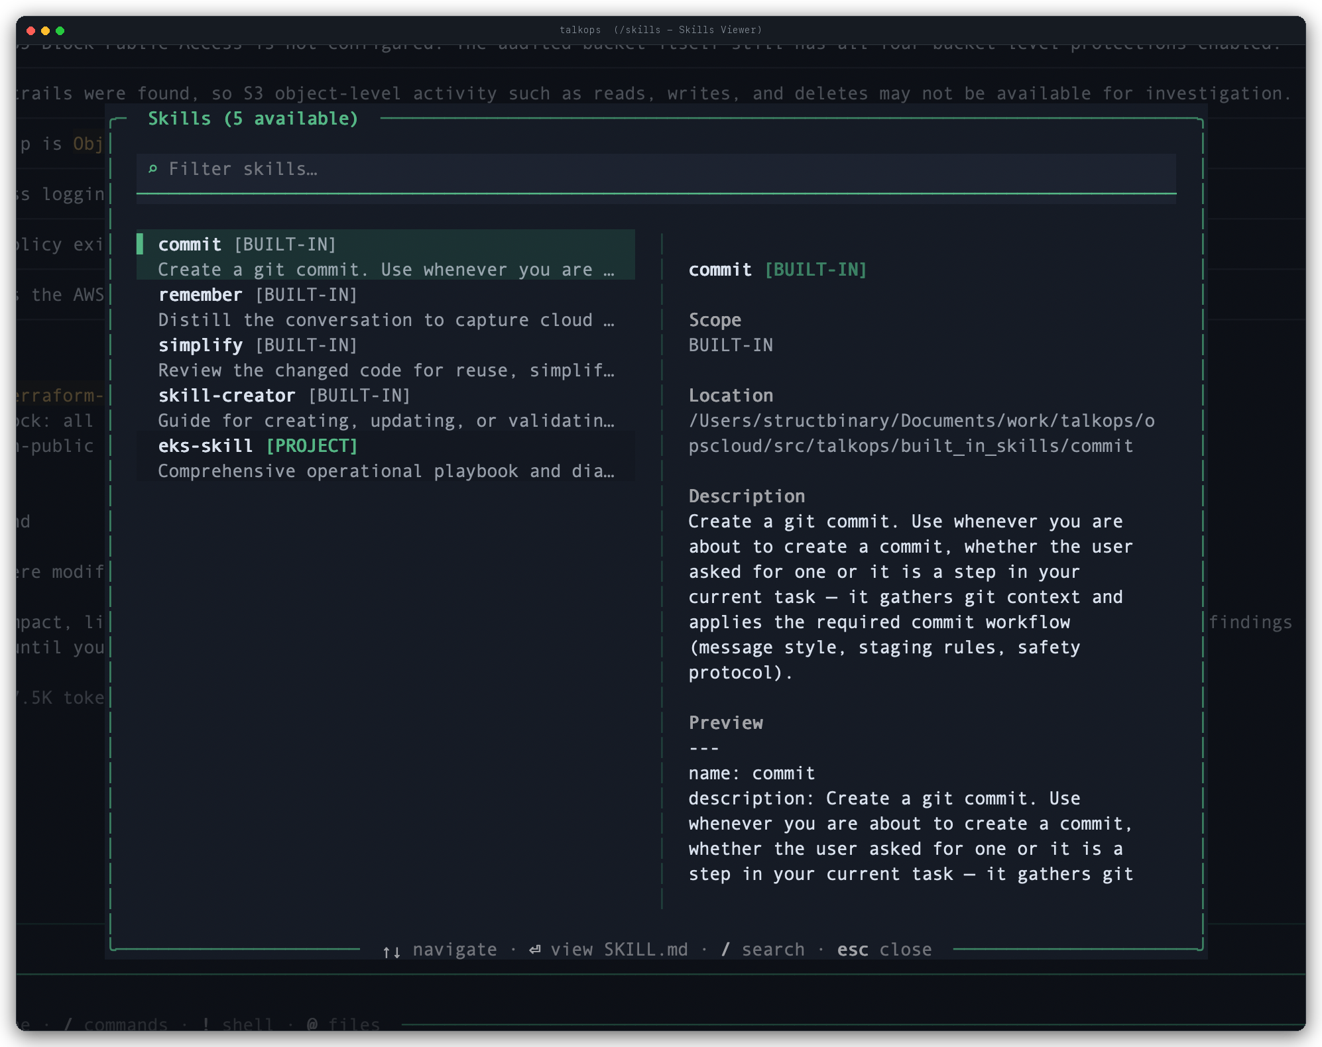Click the Location heading in details
The image size is (1322, 1047).
click(x=731, y=396)
